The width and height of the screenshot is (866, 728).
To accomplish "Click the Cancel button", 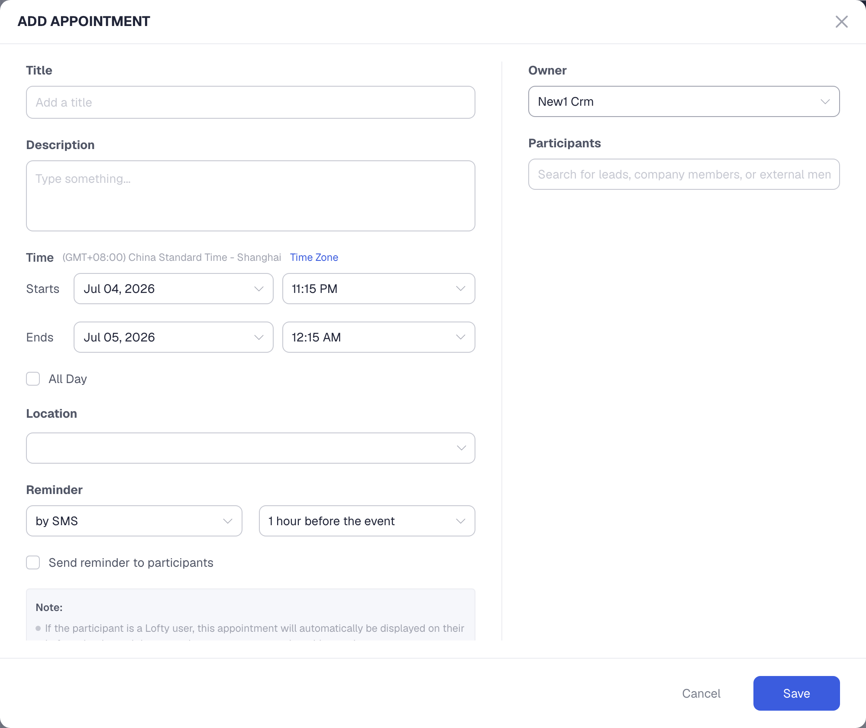I will (x=701, y=693).
